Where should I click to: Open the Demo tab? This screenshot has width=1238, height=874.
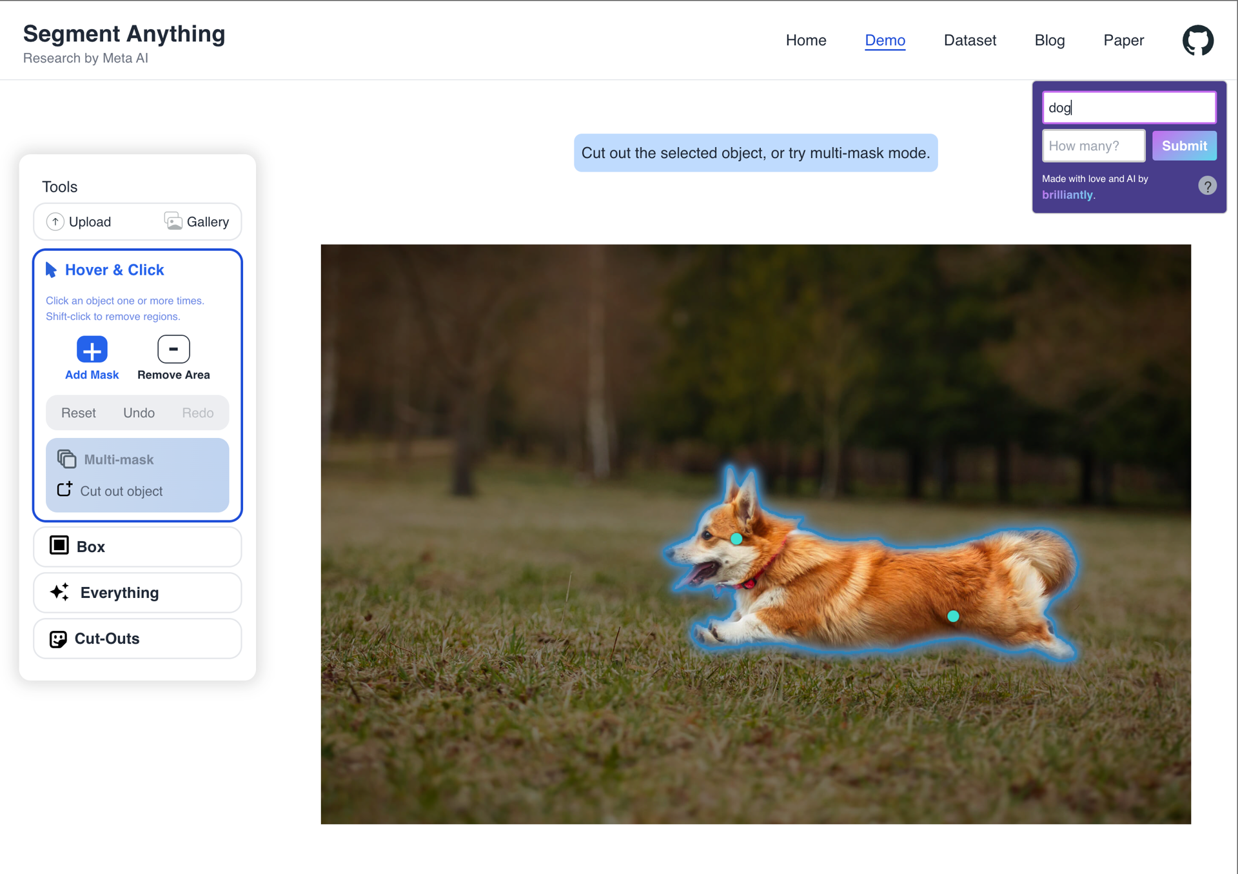[885, 40]
